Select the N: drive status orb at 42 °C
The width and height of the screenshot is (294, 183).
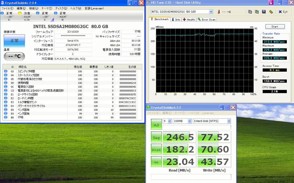pyautogui.click(x=56, y=13)
